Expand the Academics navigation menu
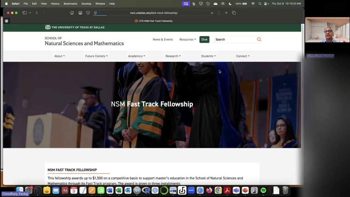350x197 pixels. [x=136, y=56]
